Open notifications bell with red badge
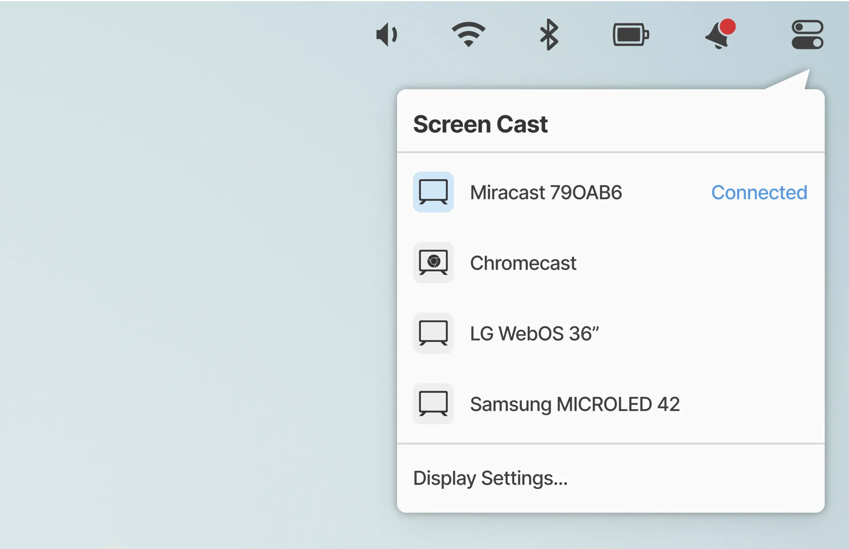Image resolution: width=849 pixels, height=549 pixels. click(720, 34)
